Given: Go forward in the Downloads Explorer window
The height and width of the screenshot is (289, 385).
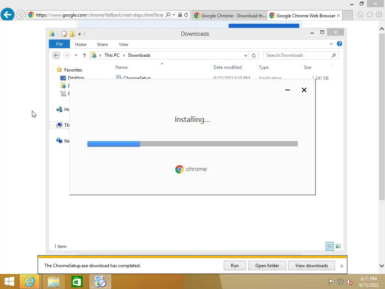Looking at the screenshot, I should [x=67, y=55].
